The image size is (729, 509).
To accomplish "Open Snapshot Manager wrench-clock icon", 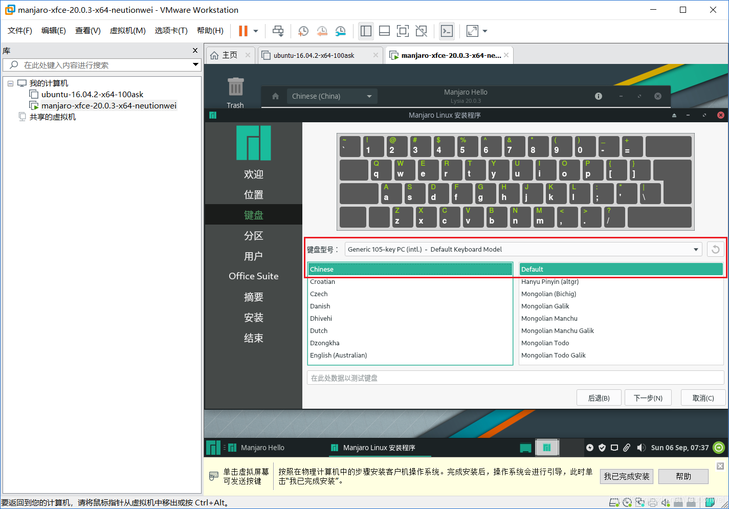I will (x=341, y=31).
